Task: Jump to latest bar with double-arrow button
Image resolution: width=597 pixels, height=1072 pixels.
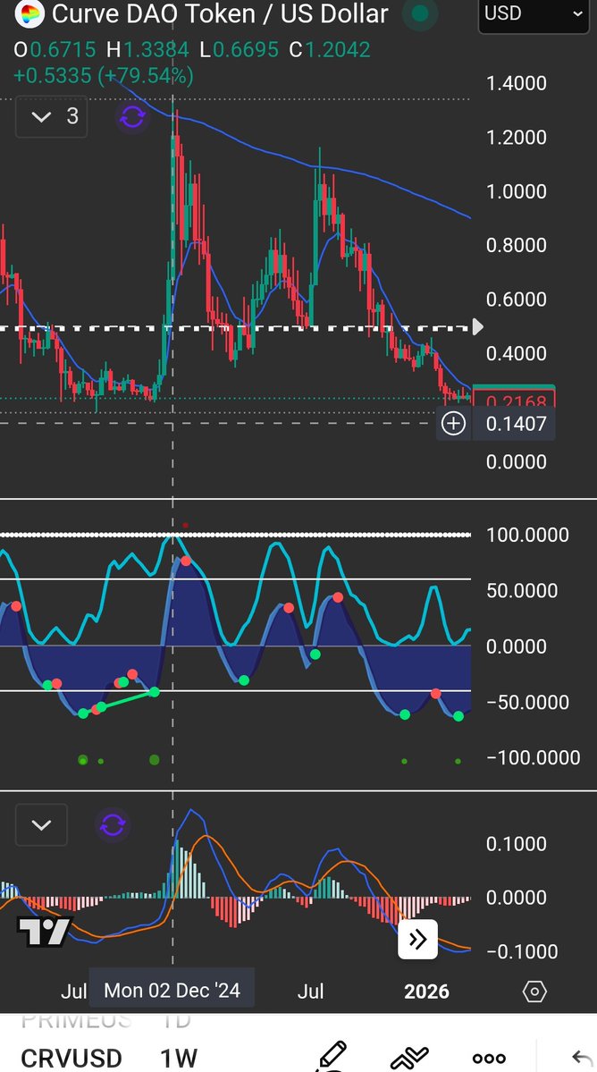Action: pyautogui.click(x=417, y=940)
